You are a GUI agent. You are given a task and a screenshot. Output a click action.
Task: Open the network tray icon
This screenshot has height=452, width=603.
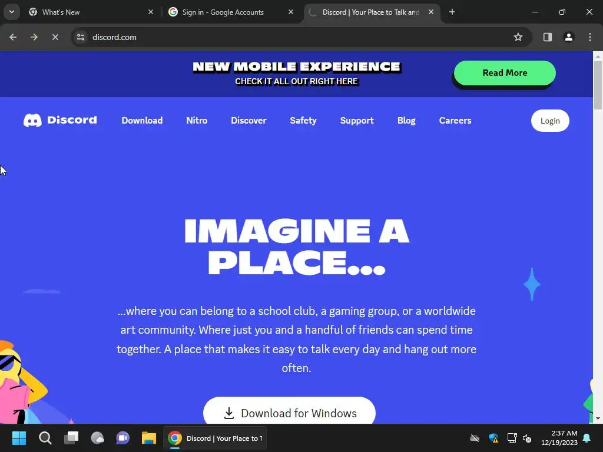(512, 438)
